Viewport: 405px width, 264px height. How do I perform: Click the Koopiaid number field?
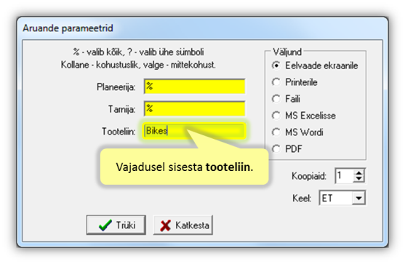pyautogui.click(x=345, y=176)
